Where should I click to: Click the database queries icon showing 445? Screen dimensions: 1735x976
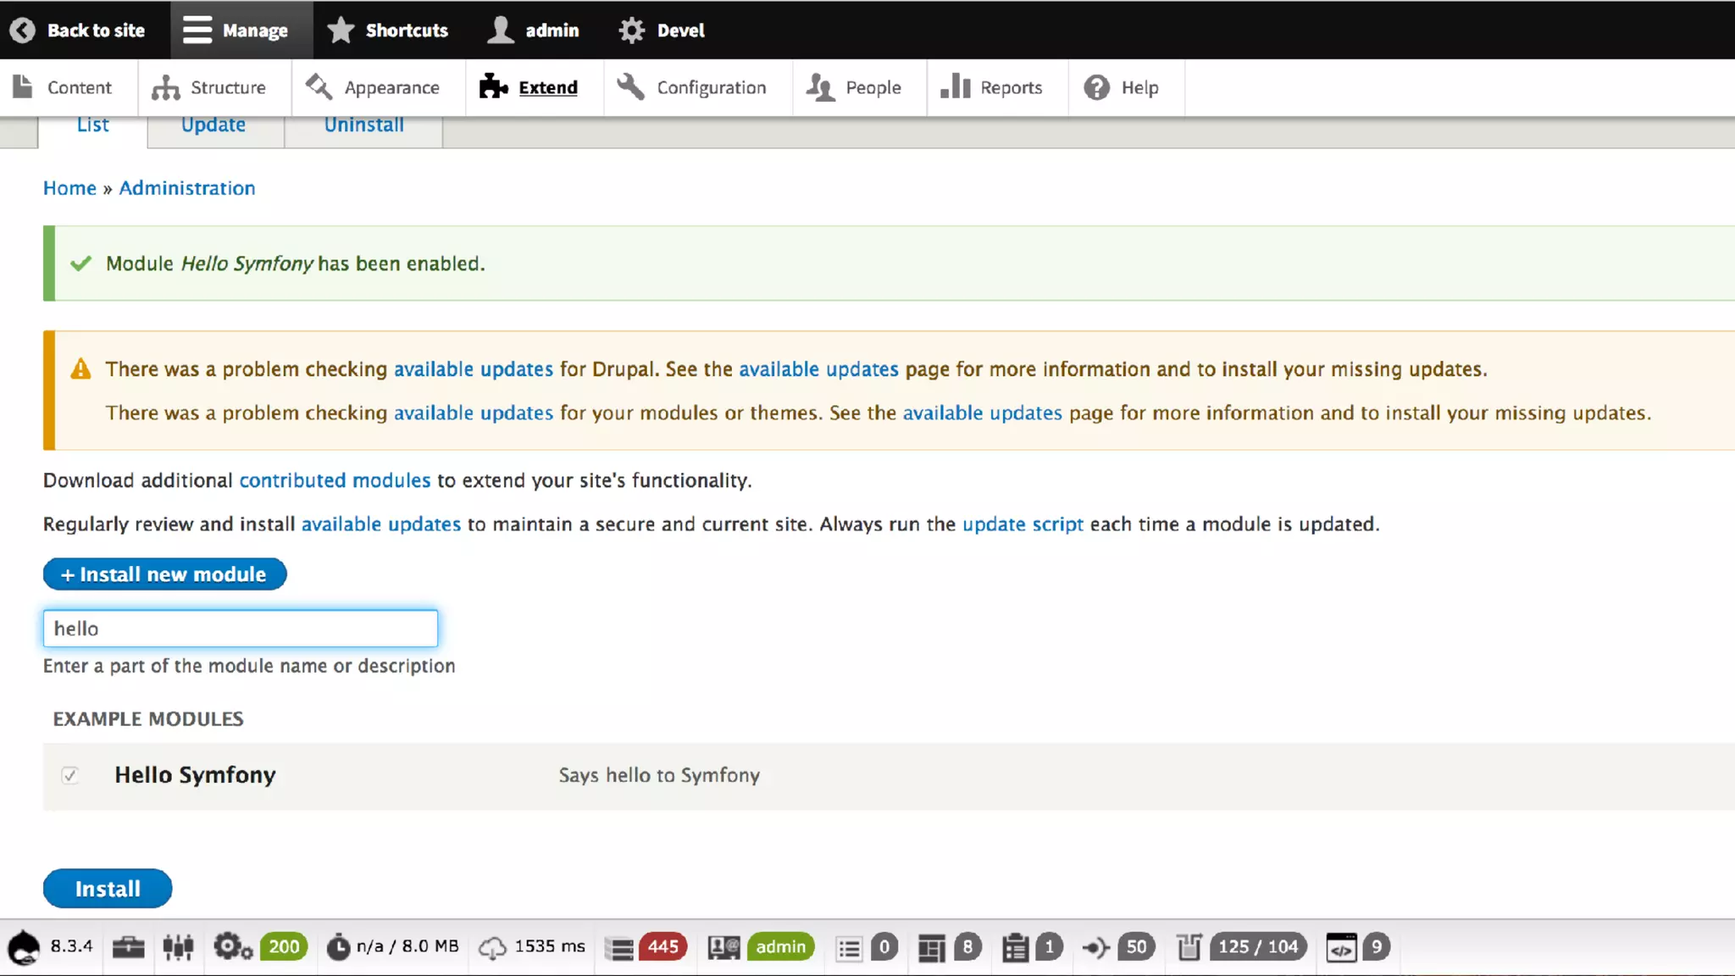click(619, 947)
